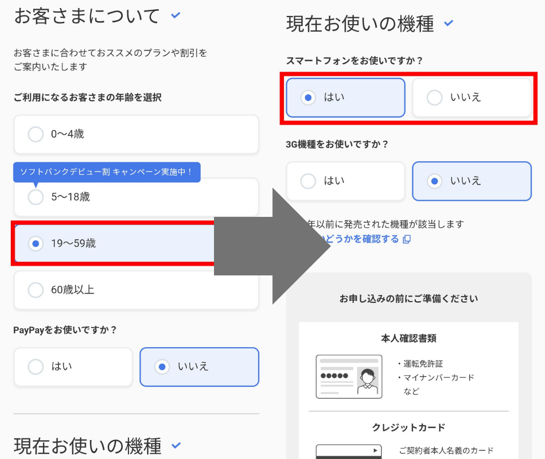Choose いいえ for 3G機種をお使いですか
This screenshot has width=545, height=459.
472,181
